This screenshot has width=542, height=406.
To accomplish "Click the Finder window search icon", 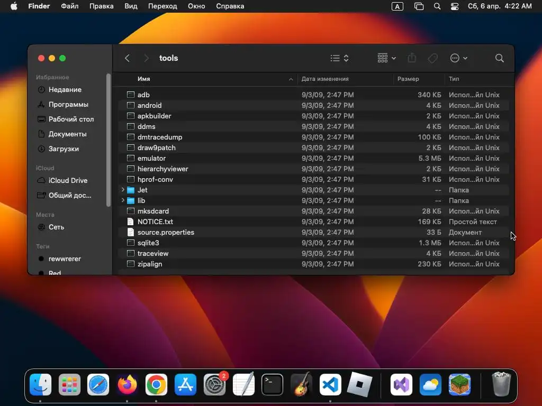I will pyautogui.click(x=500, y=58).
